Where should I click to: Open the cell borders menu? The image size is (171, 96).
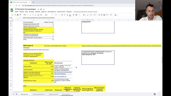76,15
